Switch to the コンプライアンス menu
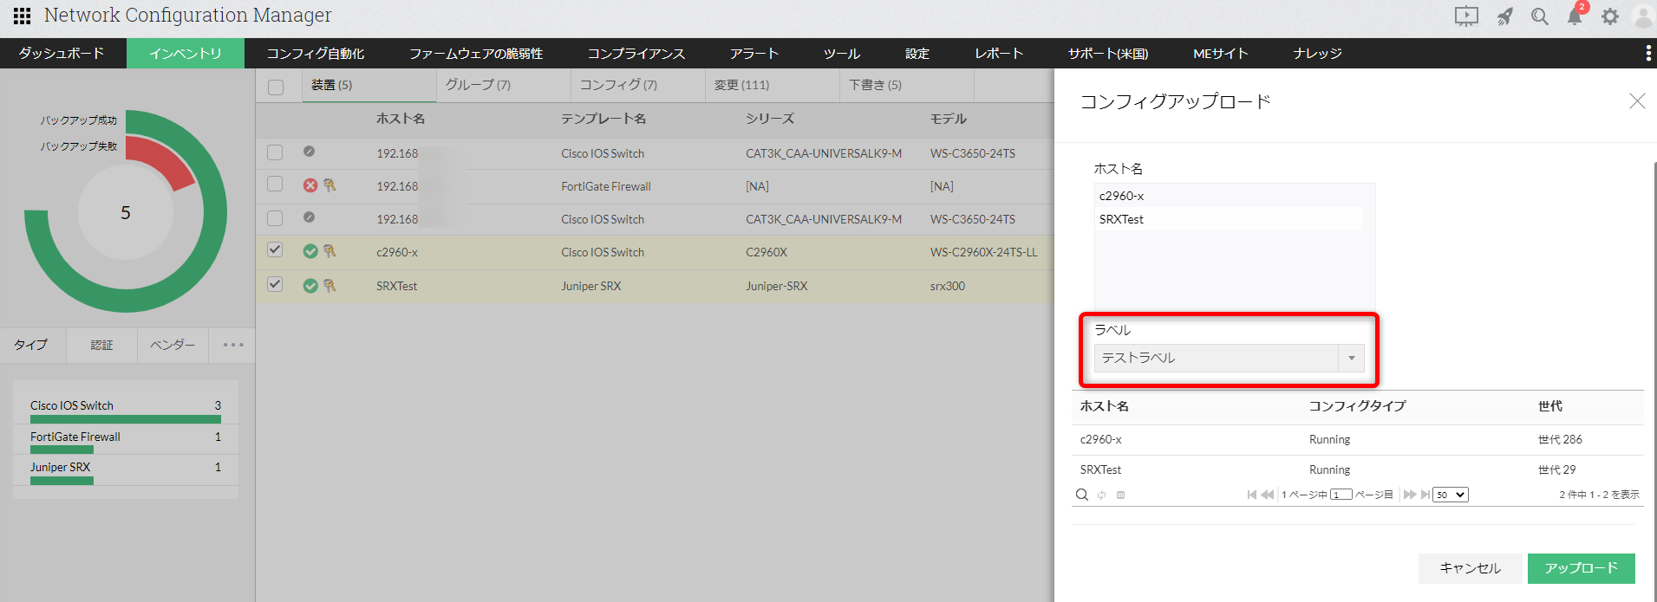This screenshot has width=1657, height=602. coord(636,53)
